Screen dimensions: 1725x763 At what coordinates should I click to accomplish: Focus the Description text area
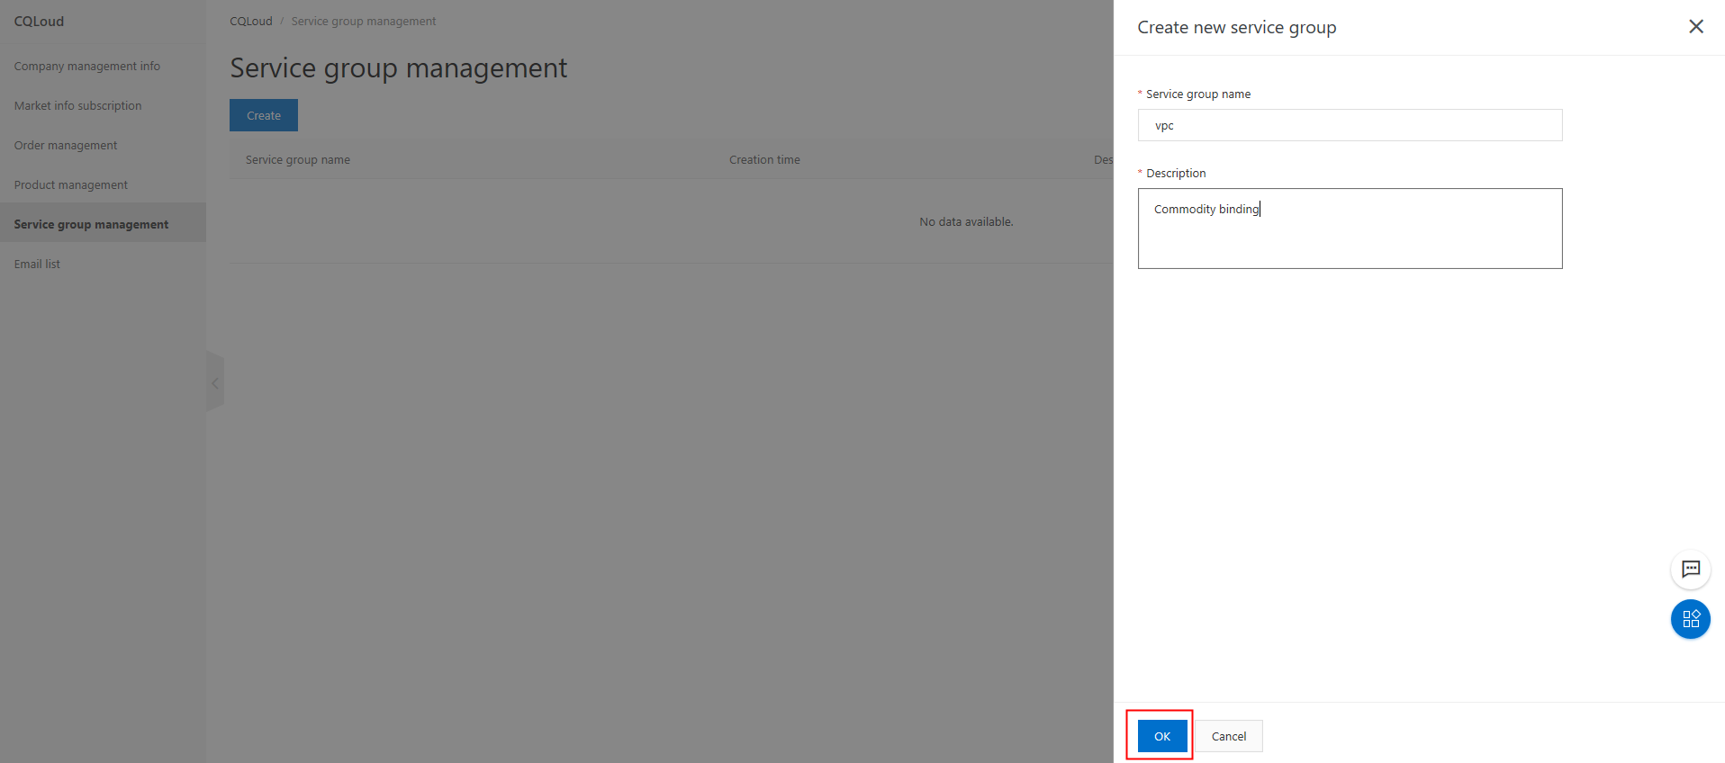pos(1350,229)
